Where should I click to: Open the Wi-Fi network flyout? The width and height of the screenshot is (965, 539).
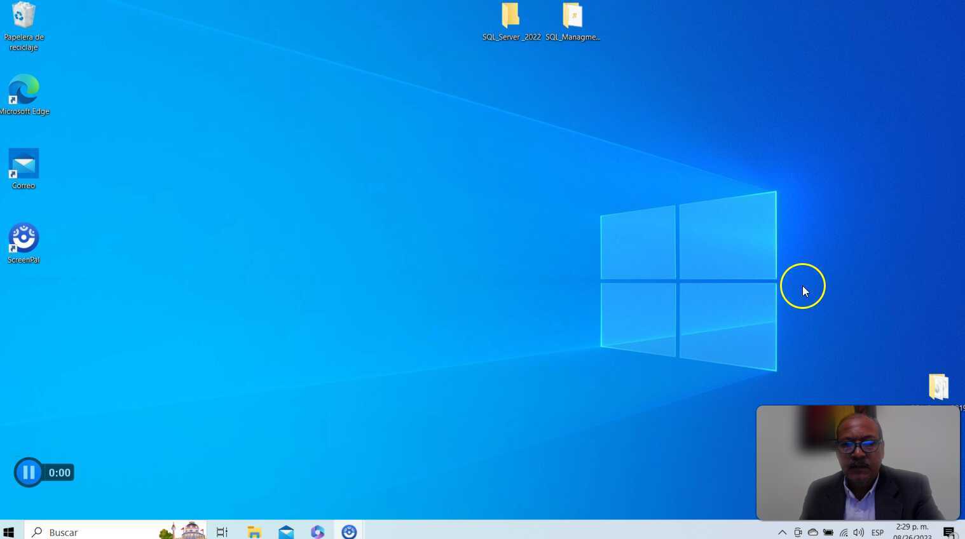844,533
